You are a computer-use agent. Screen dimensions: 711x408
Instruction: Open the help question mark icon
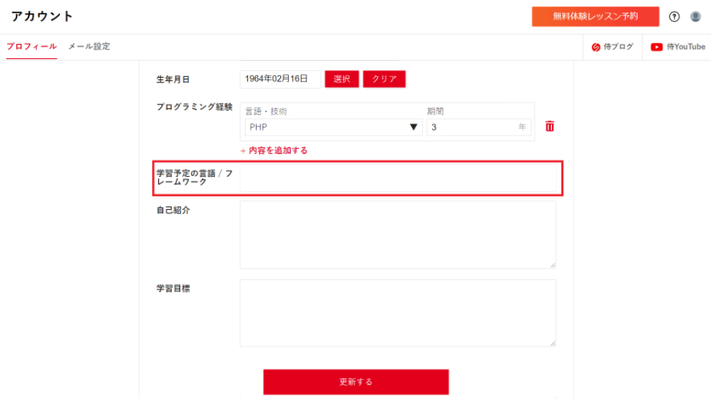[x=674, y=17]
